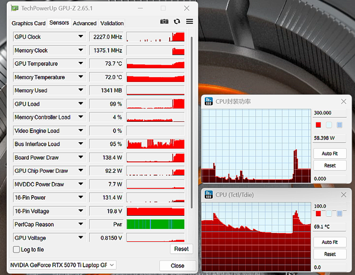Close the CPU (Tctl/Tdie) graph window
This screenshot has width=355, height=275.
[344, 194]
